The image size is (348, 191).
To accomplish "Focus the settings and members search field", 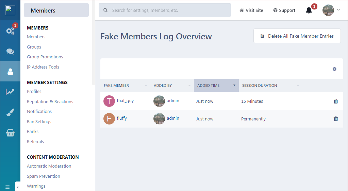I will 165,10.
